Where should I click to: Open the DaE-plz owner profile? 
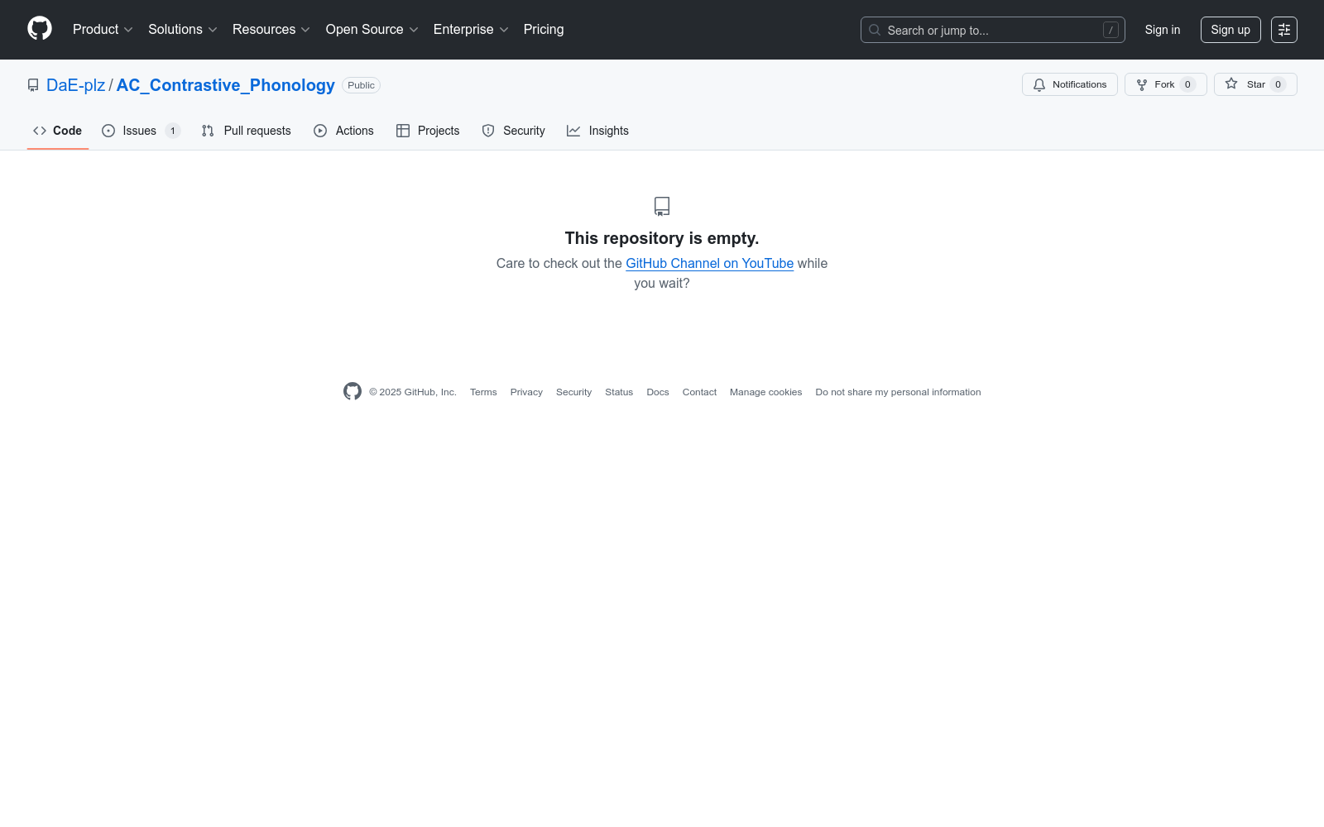(75, 85)
